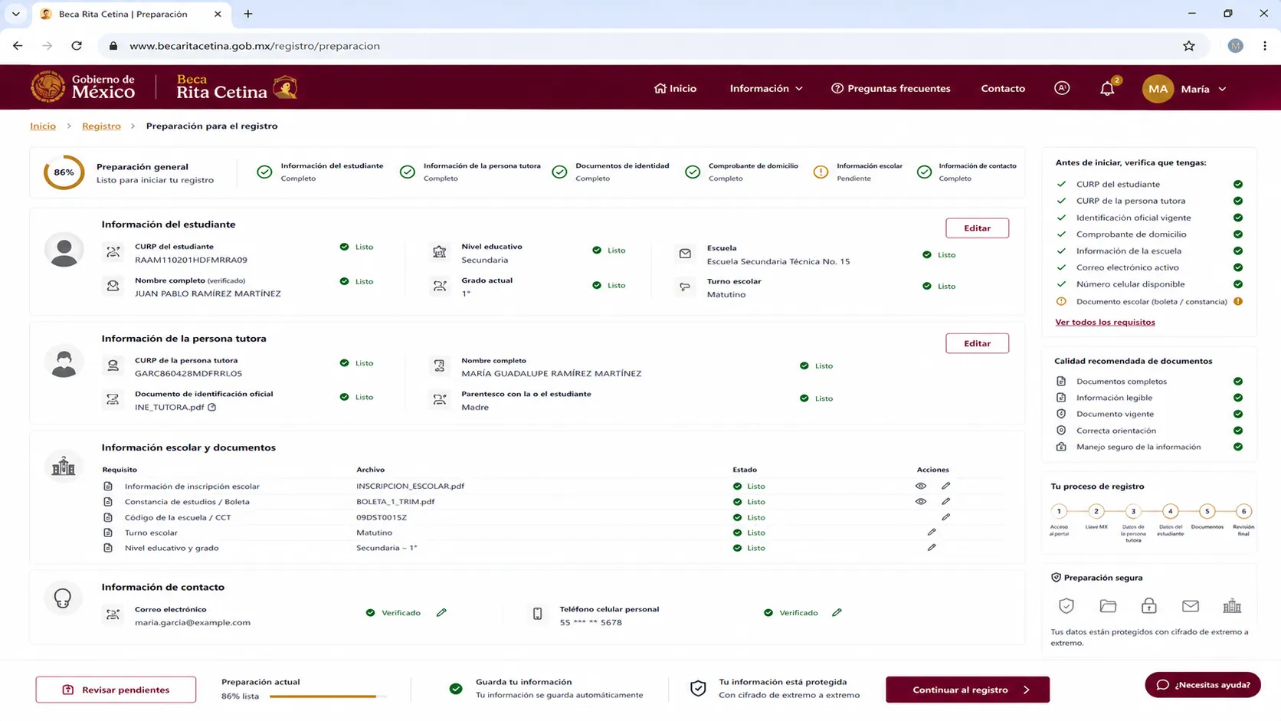Open a new browser tab
This screenshot has height=721, width=1281.
pos(247,14)
